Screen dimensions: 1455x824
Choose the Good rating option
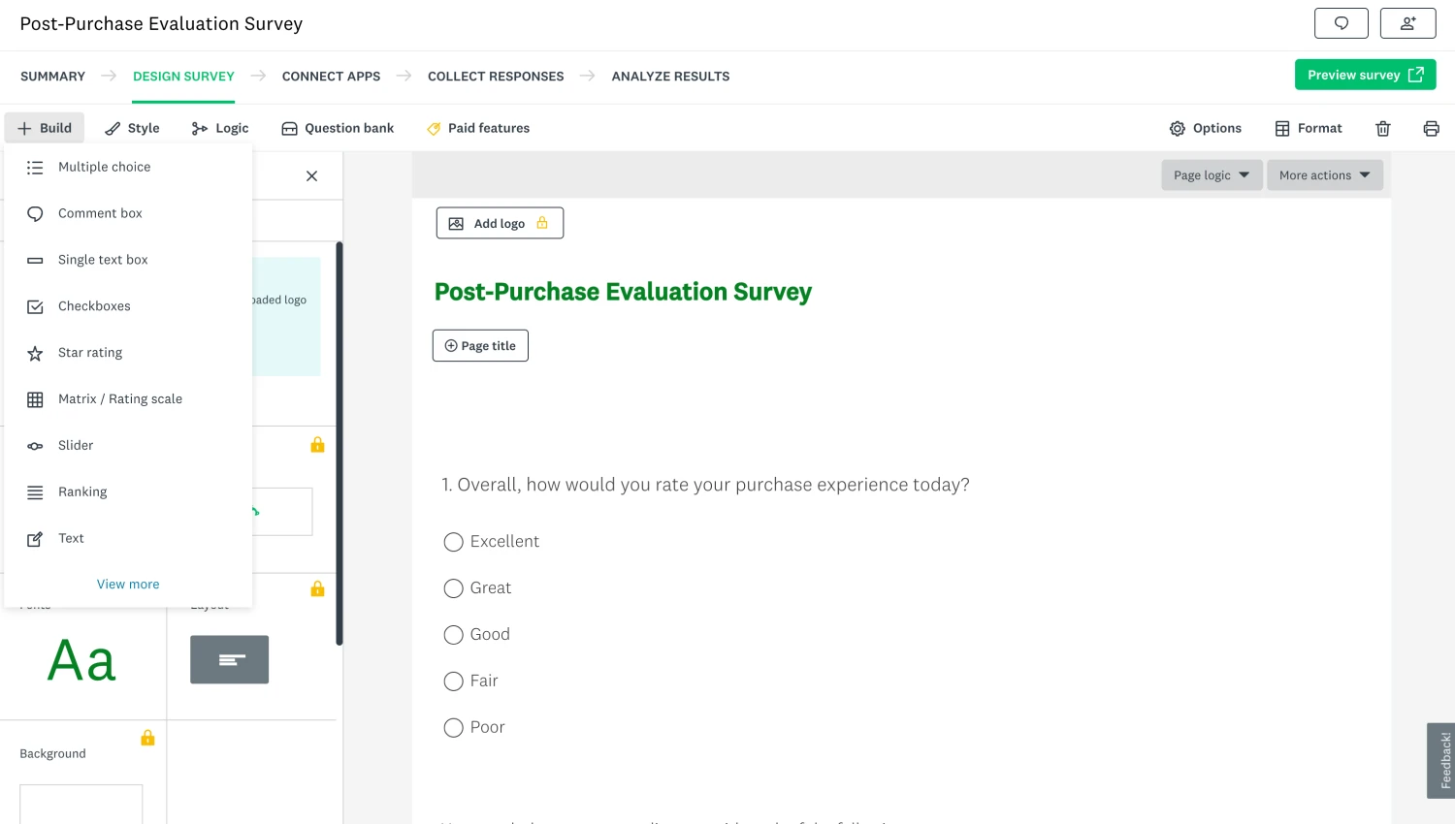(453, 635)
